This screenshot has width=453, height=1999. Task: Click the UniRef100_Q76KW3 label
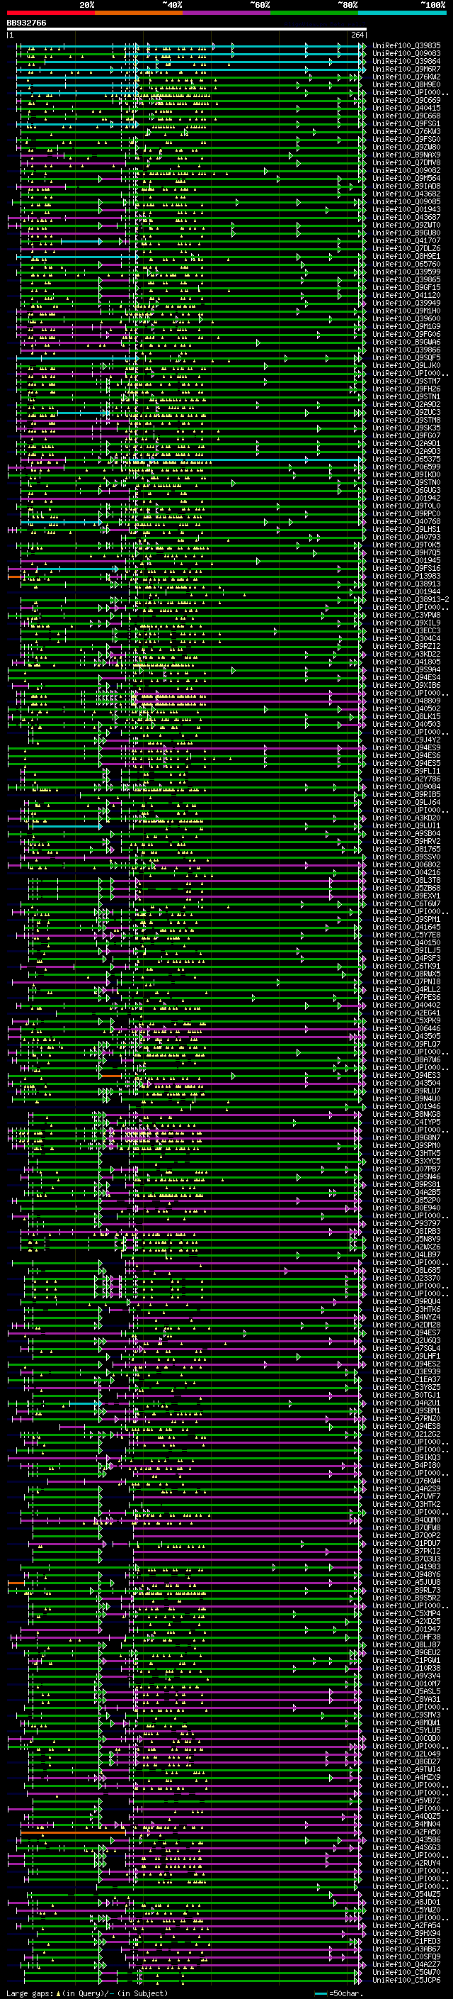point(406,131)
